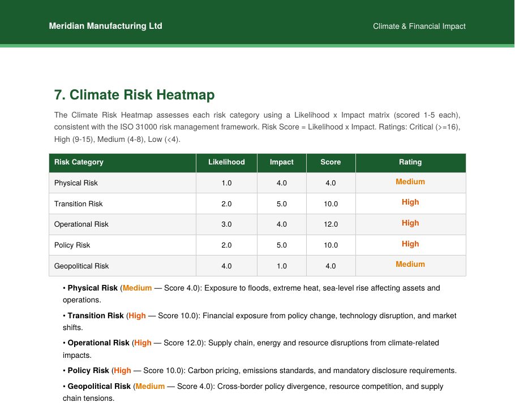
Task: Click the Climate & Financial Impact header text
Action: click(x=419, y=26)
